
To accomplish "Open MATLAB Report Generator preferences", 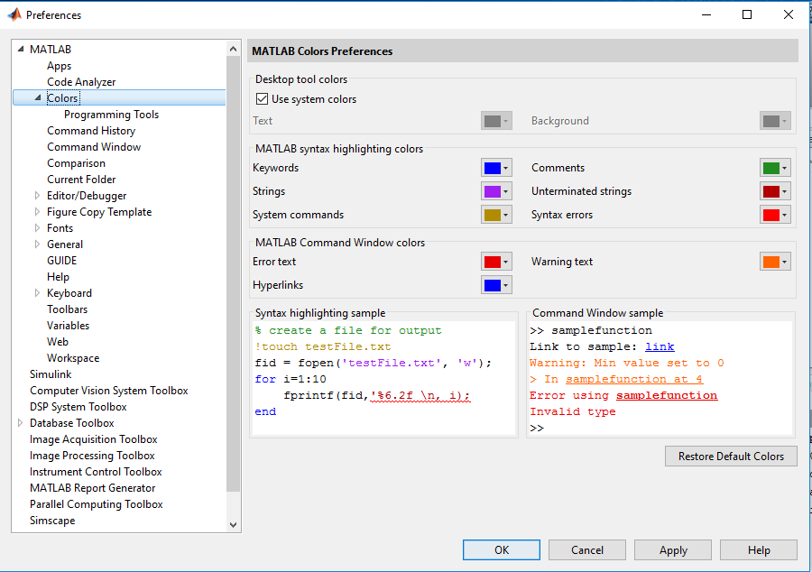I will point(93,488).
